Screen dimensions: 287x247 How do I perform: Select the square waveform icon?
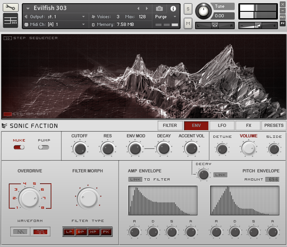(40, 232)
